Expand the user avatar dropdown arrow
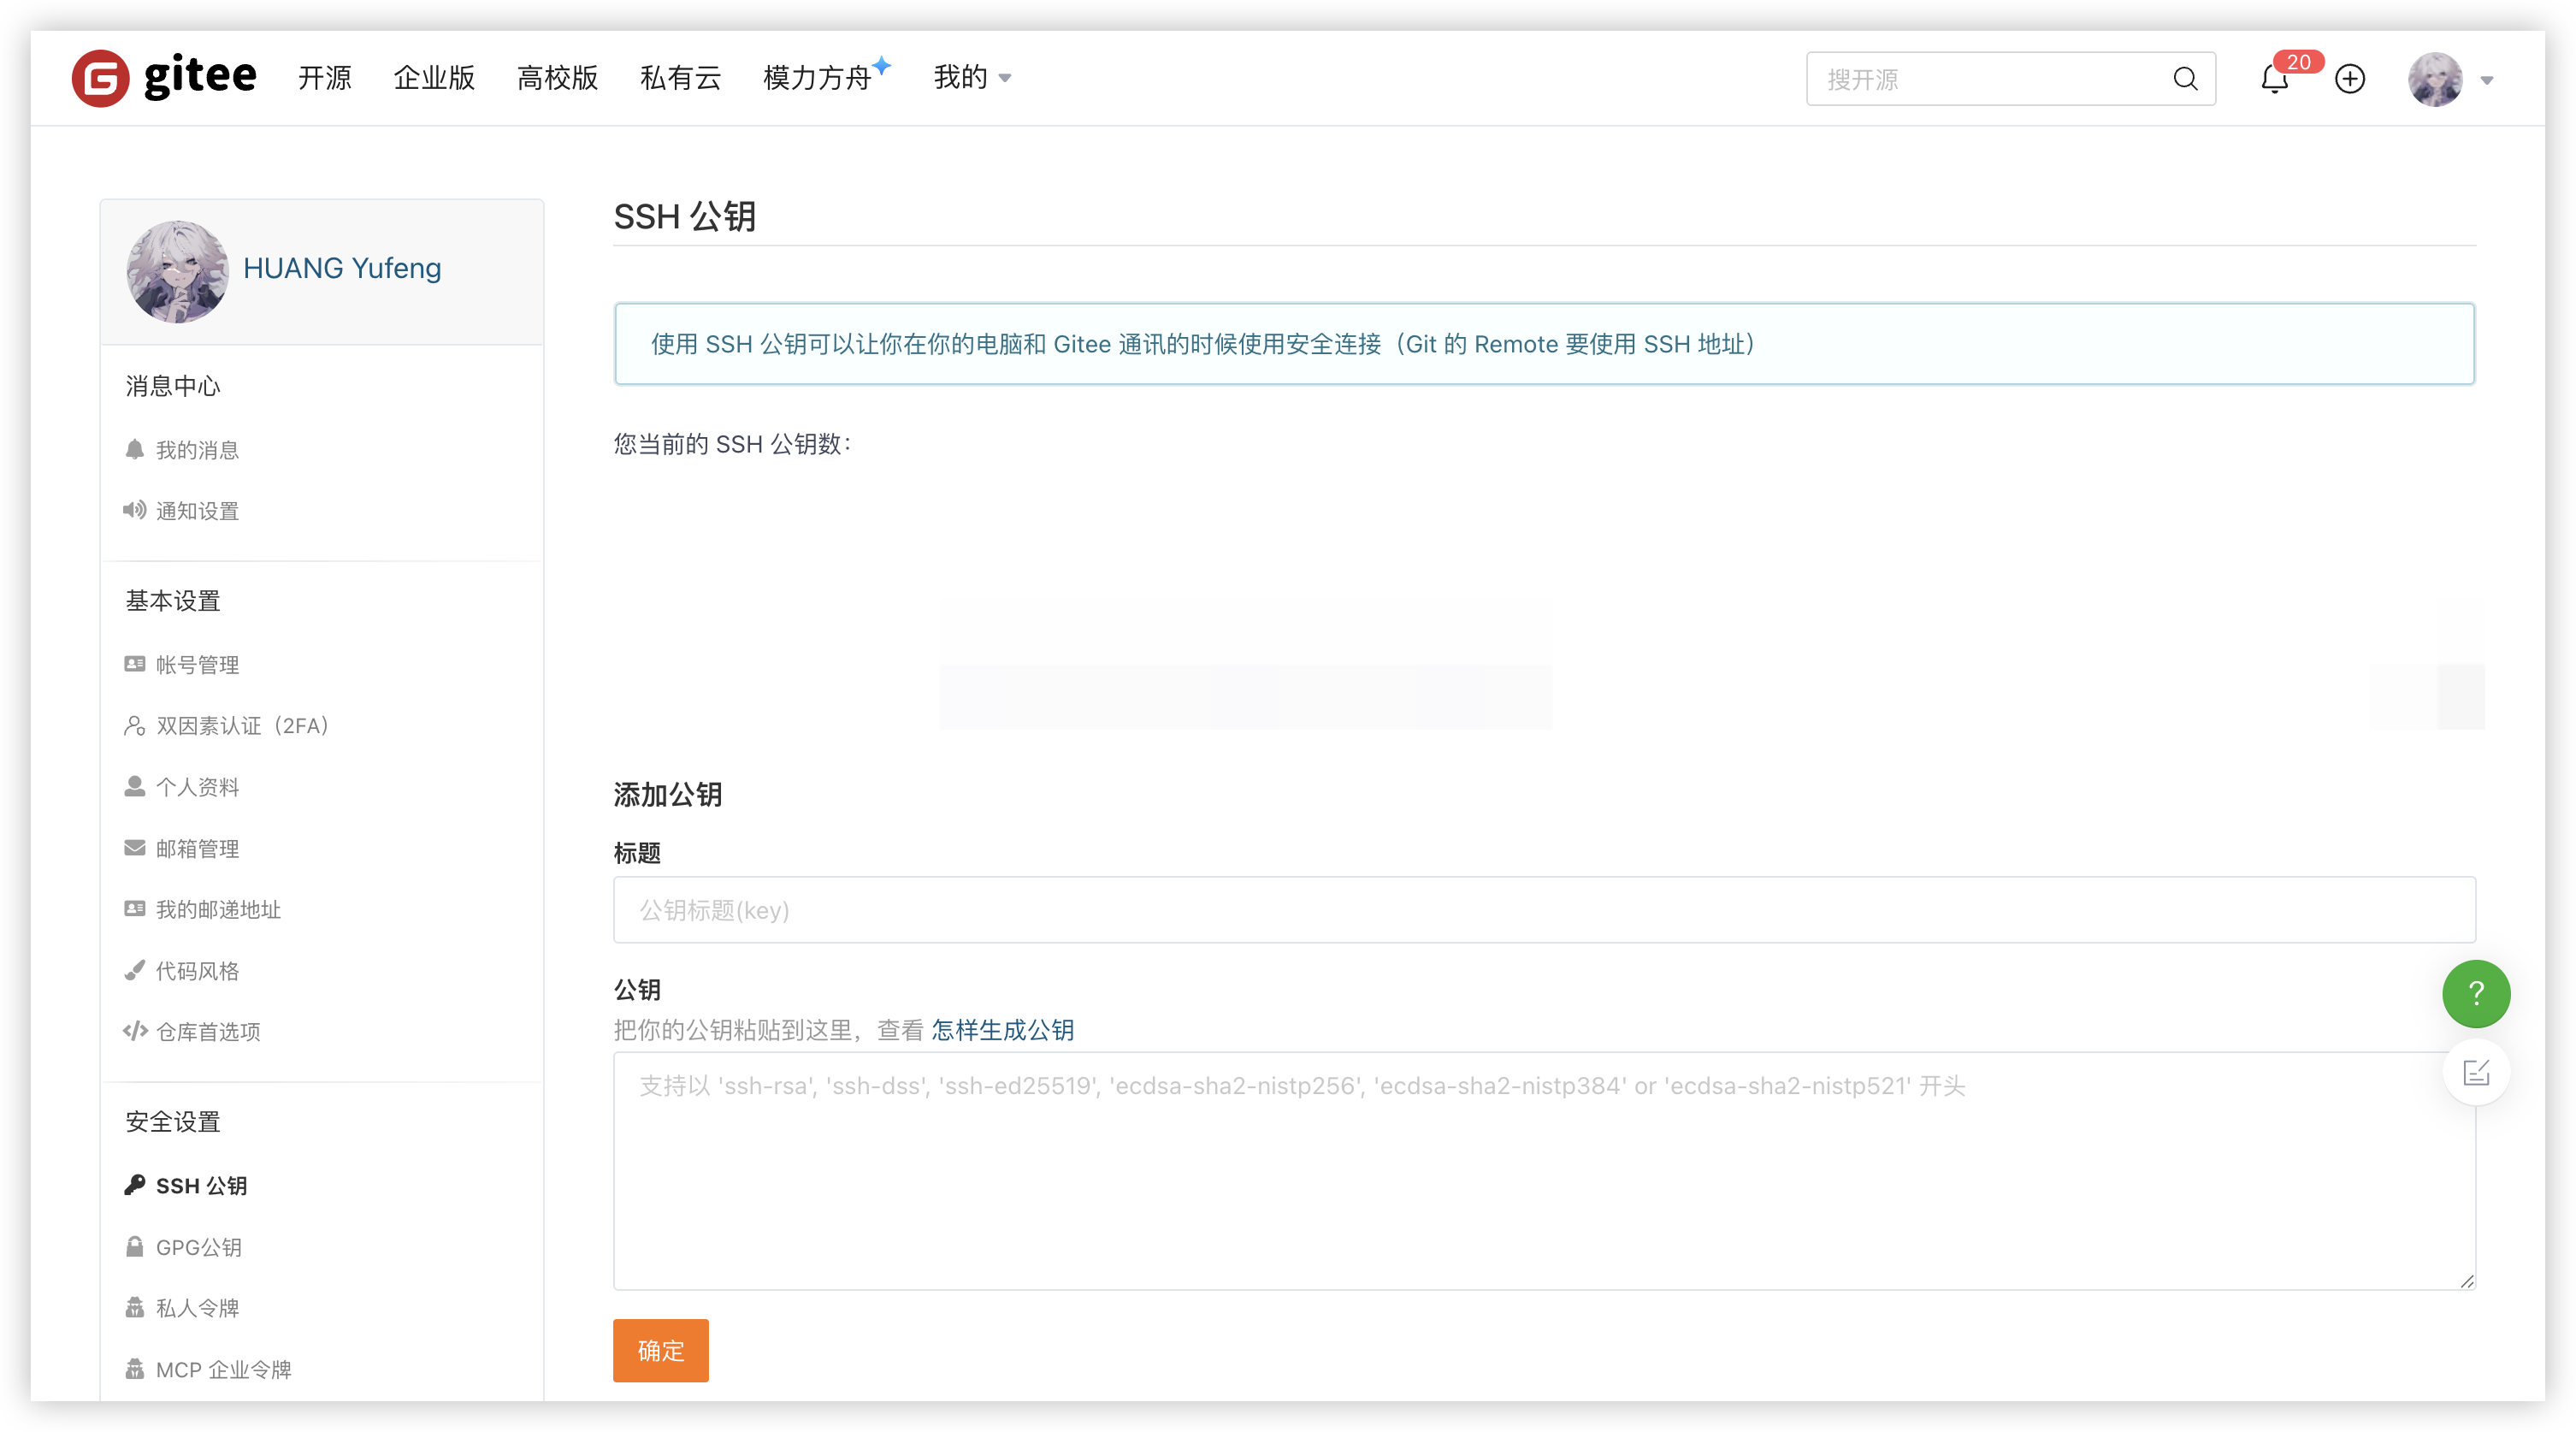This screenshot has height=1432, width=2576. pos(2486,80)
